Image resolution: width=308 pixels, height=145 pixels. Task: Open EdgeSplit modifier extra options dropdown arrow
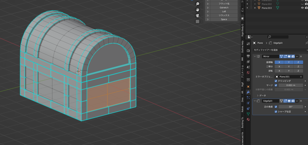tap(297, 101)
